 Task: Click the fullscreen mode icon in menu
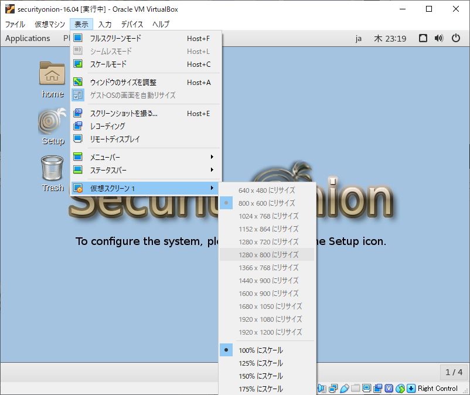[x=78, y=38]
